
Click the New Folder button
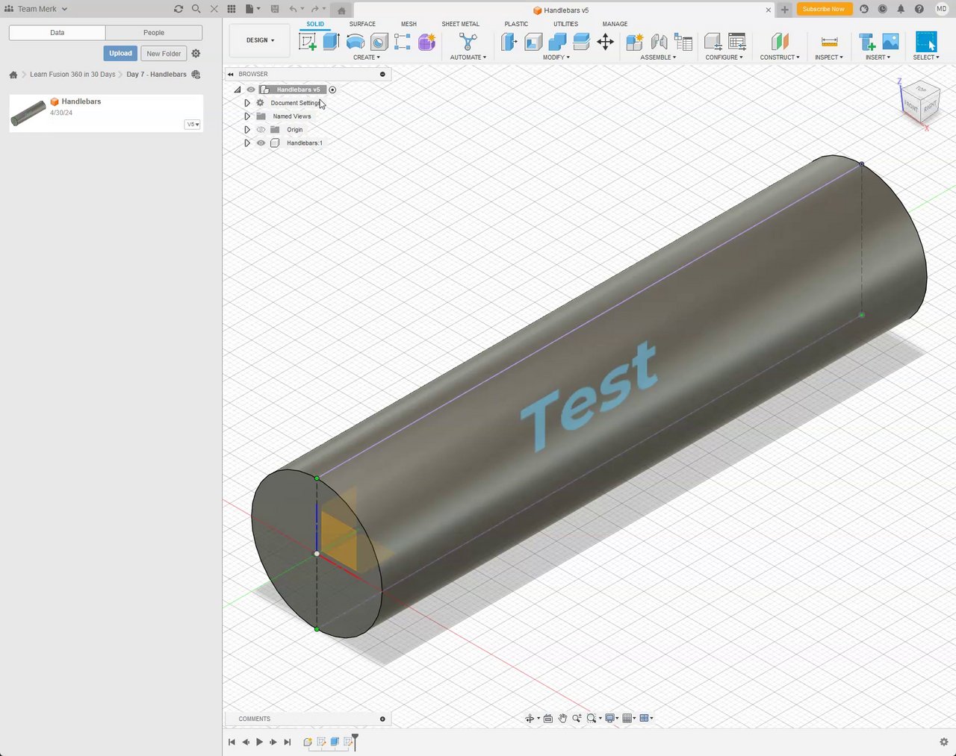click(x=164, y=54)
